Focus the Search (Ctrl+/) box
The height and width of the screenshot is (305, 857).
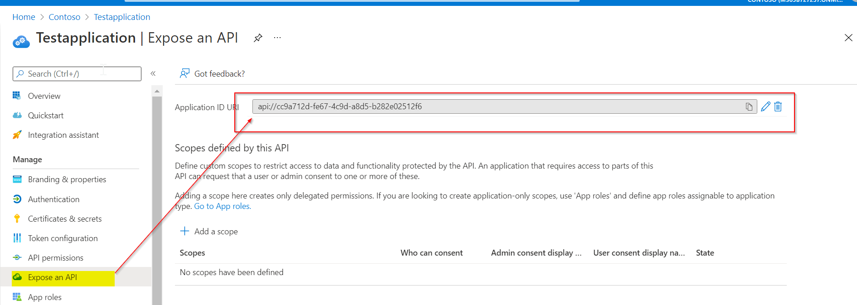click(x=77, y=74)
